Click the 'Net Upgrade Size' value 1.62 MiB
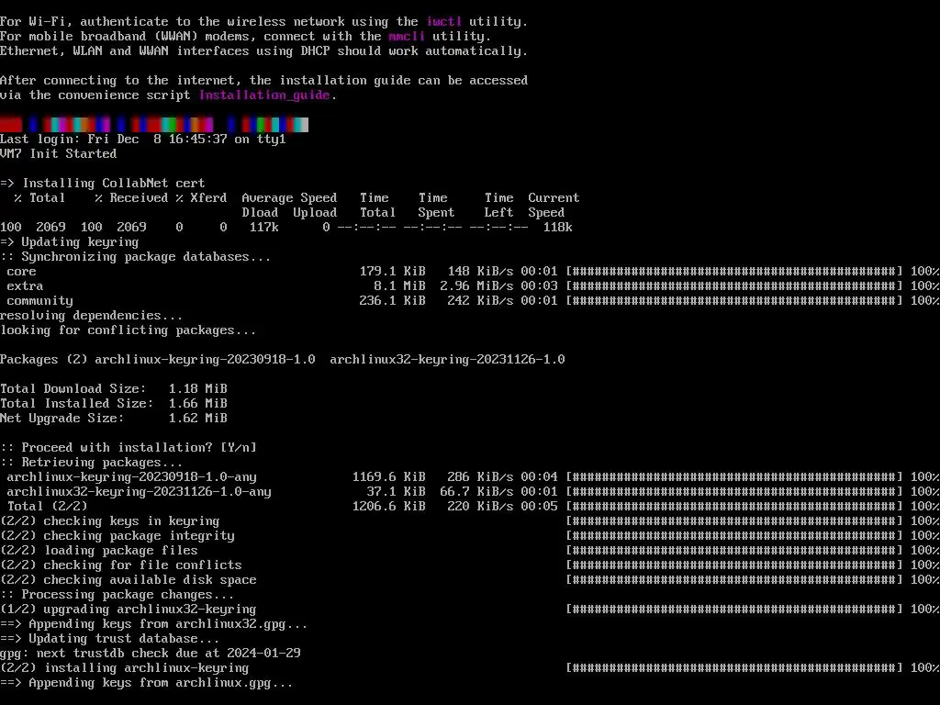The height and width of the screenshot is (705, 940). tap(198, 419)
